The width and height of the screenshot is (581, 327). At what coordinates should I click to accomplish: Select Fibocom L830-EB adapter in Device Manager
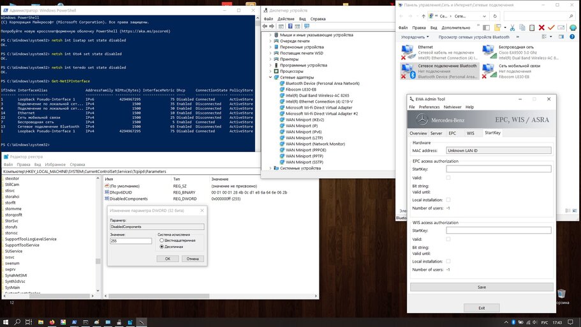(300, 89)
